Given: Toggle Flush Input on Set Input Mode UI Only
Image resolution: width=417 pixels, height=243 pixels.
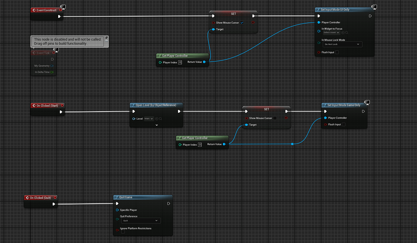Looking at the screenshot, I should [337, 52].
